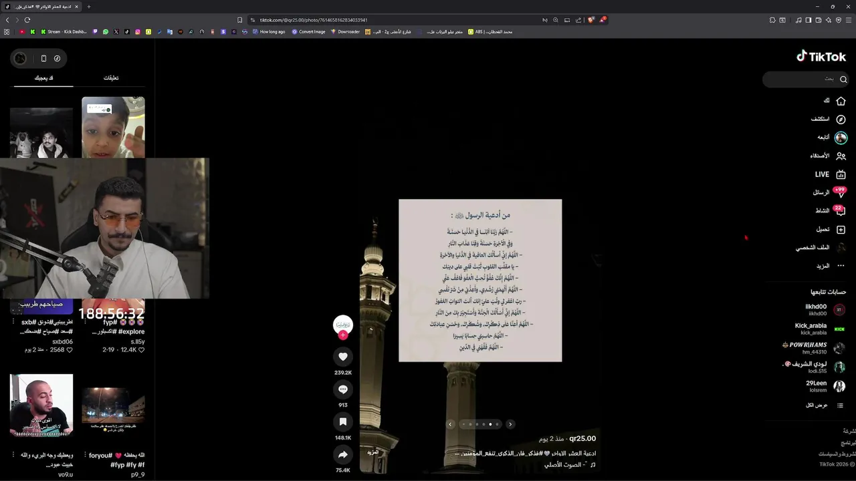Like the photo with the heart icon

tap(343, 357)
